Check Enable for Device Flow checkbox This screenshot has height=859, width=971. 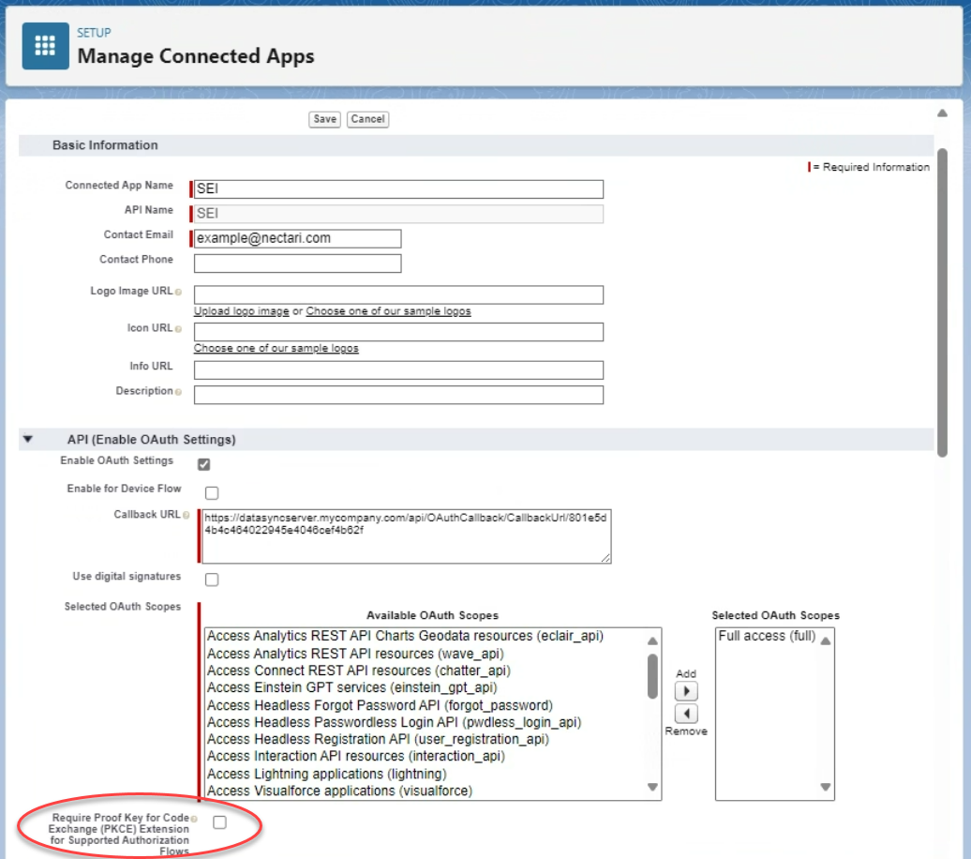click(212, 492)
